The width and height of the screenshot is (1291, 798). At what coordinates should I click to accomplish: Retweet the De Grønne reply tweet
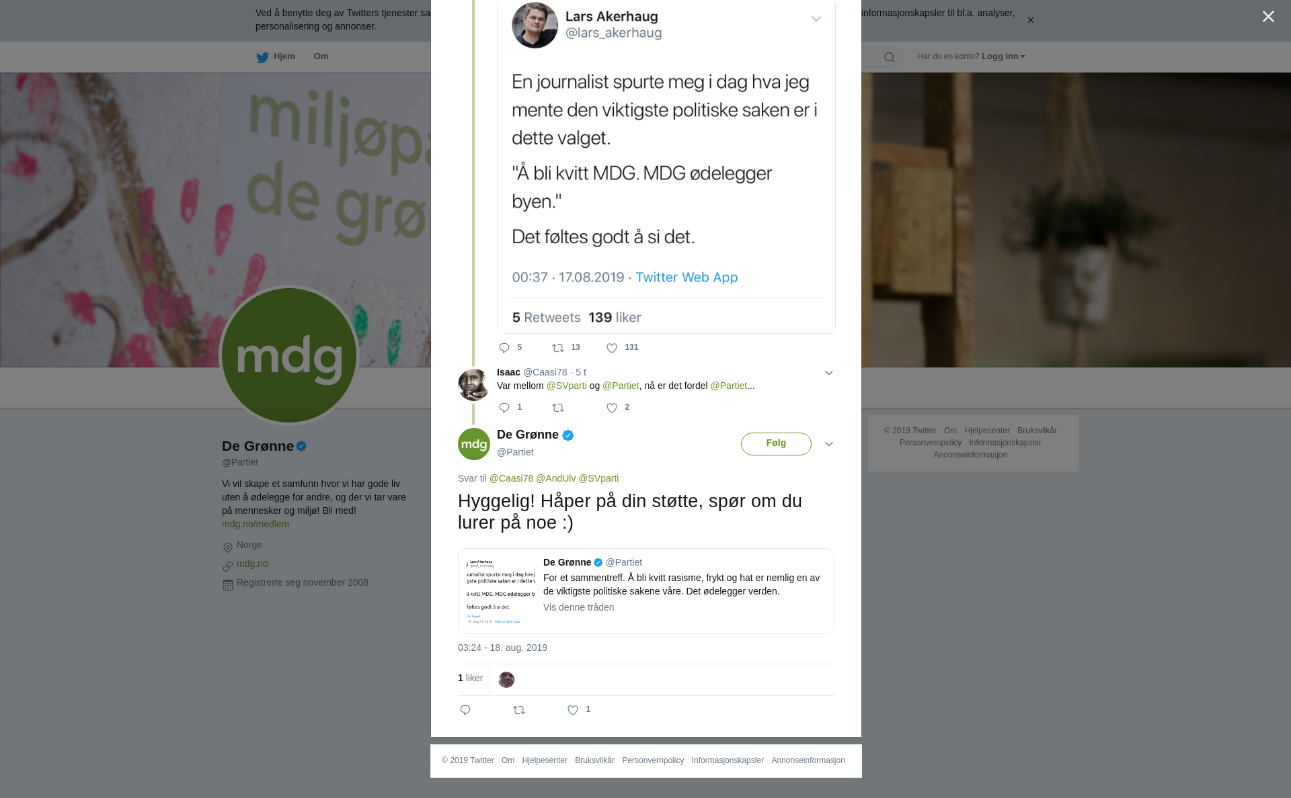[x=519, y=710]
